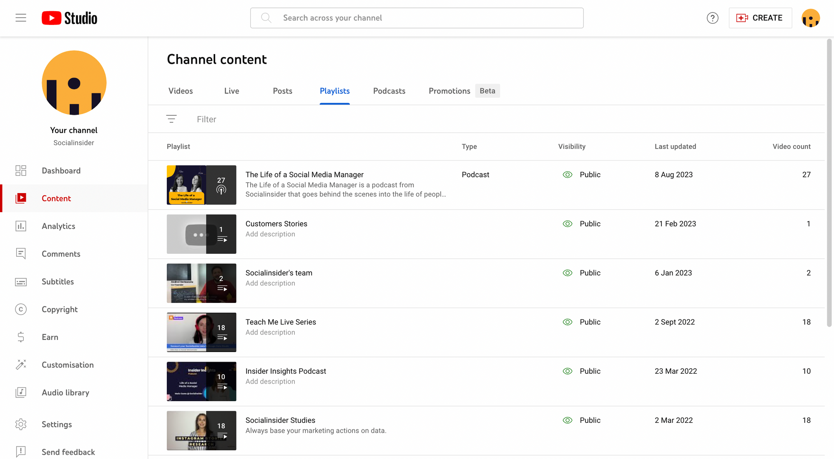Open the help question mark icon
Screen dimensions: 834x459
point(712,18)
